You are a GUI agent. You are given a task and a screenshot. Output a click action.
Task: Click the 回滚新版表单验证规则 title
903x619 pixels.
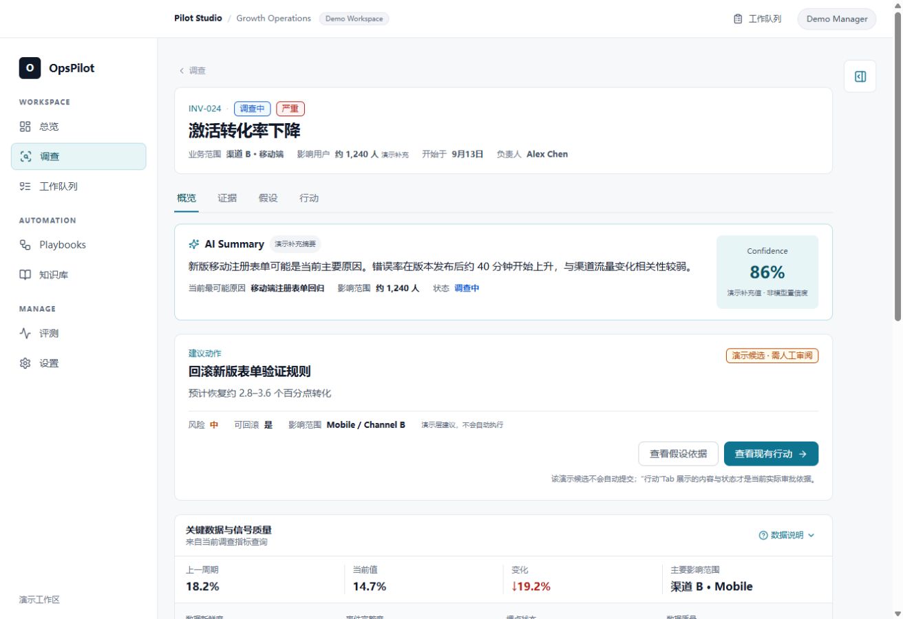coord(250,371)
